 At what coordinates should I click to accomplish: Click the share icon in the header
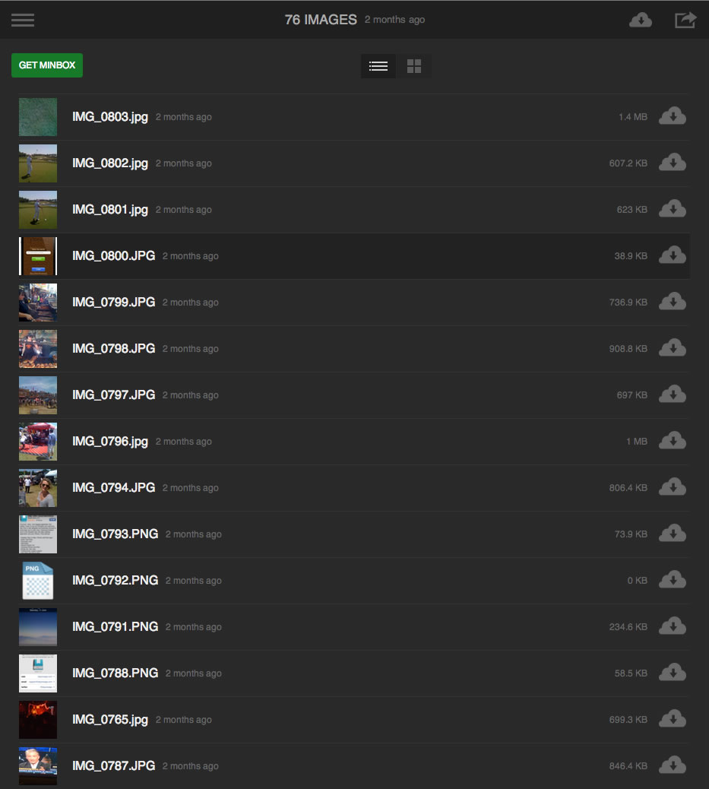click(685, 20)
